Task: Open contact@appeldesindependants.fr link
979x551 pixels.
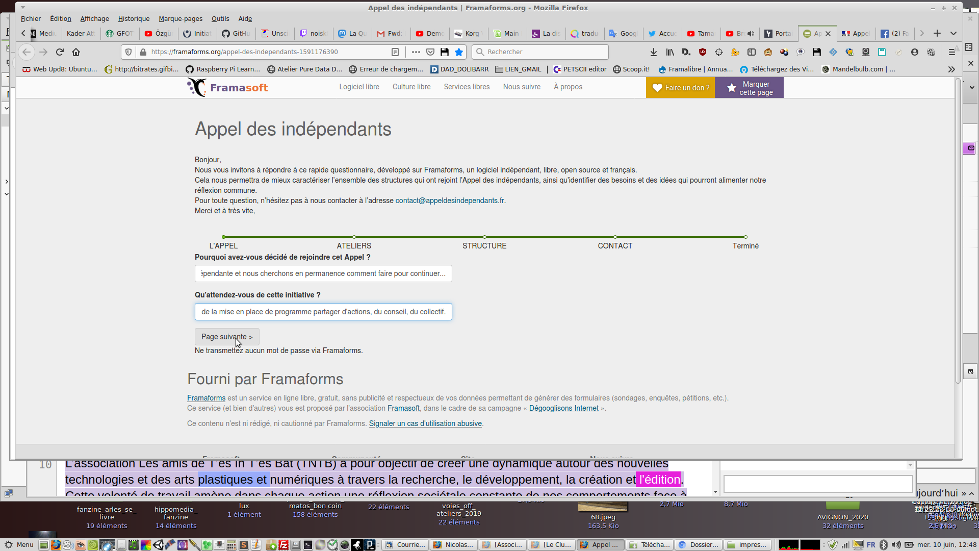Action: tap(450, 201)
